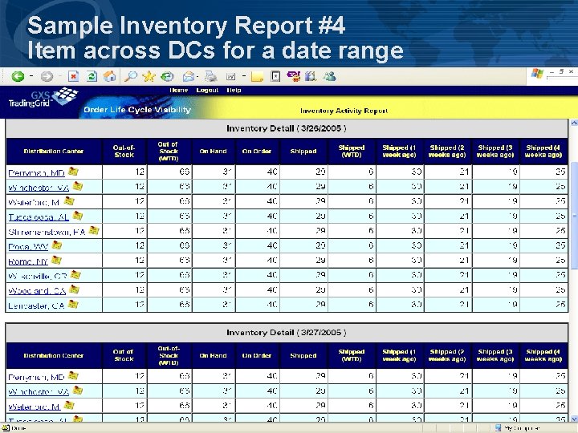Open the Woodland, CA distribution center link
578x433 pixels.
(37, 291)
